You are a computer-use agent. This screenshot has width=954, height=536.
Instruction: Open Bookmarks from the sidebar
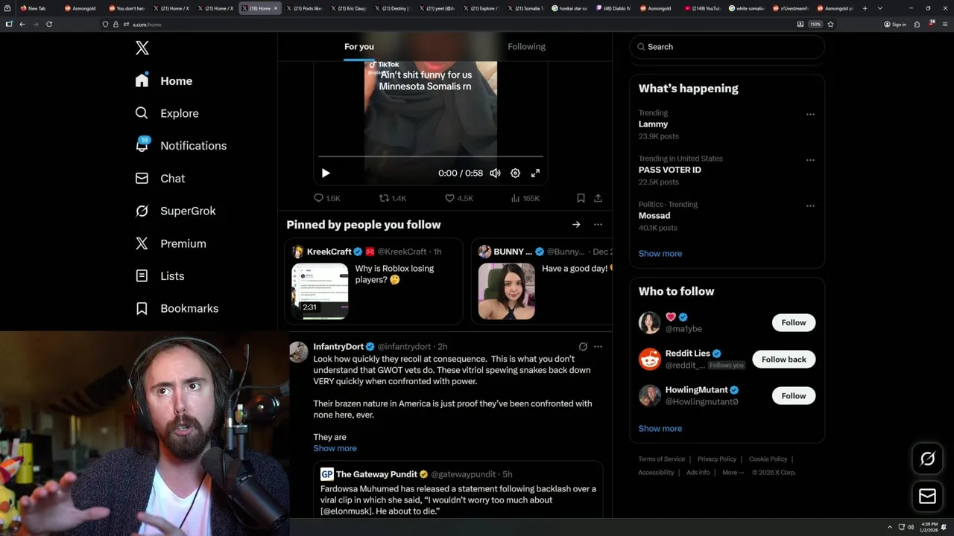[177, 308]
